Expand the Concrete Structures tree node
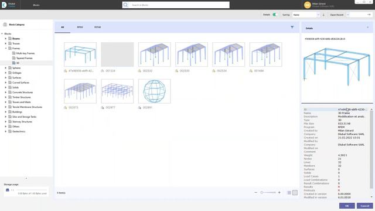This screenshot has width=375, height=211. click(6, 93)
